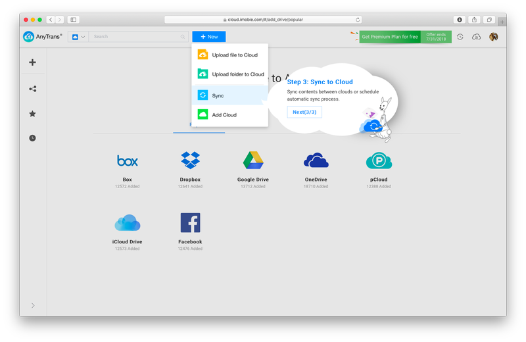Screen dimensions: 526x342
Task: Click the blue New button
Action: point(209,37)
